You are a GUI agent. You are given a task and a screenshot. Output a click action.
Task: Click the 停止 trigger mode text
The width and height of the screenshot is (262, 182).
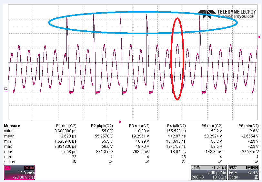tap(233, 172)
